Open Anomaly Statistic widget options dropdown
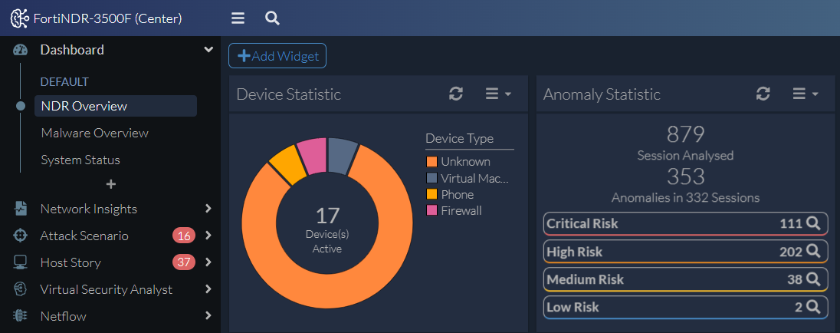 (x=806, y=94)
